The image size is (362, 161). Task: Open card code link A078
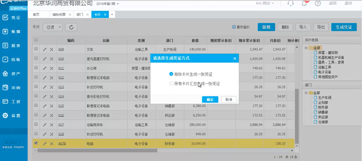click(x=62, y=144)
